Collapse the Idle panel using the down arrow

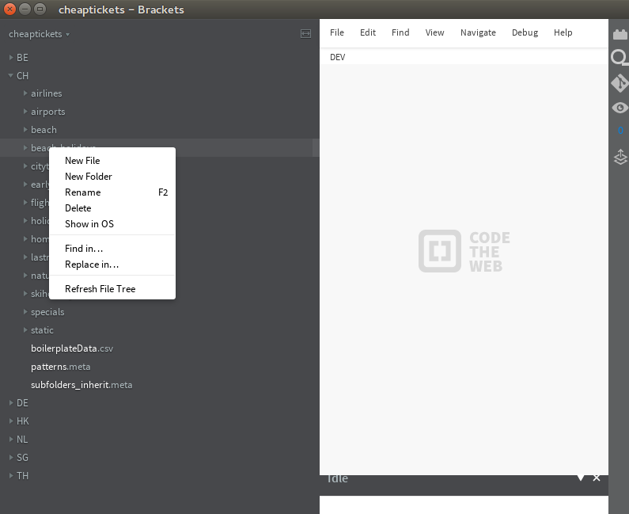point(581,478)
